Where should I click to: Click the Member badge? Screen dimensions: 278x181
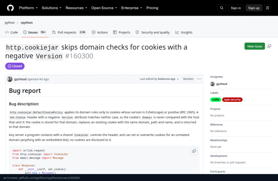(x=188, y=79)
